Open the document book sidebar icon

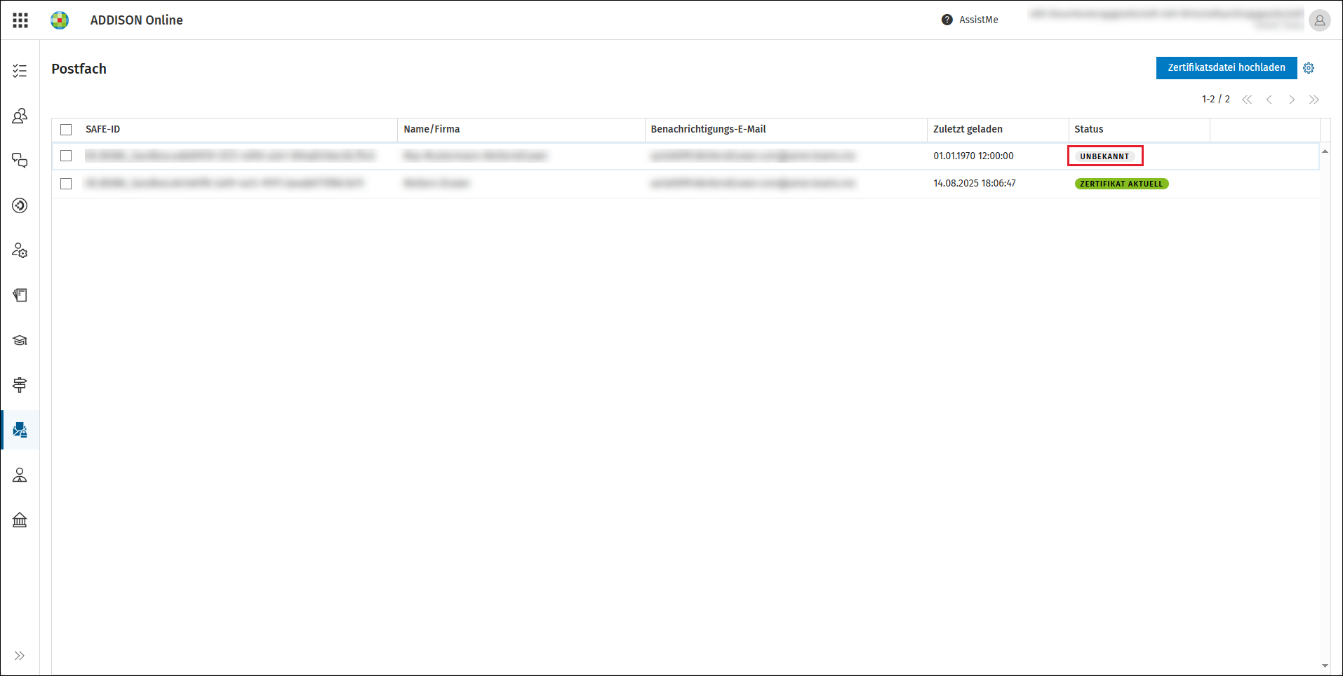pyautogui.click(x=20, y=295)
